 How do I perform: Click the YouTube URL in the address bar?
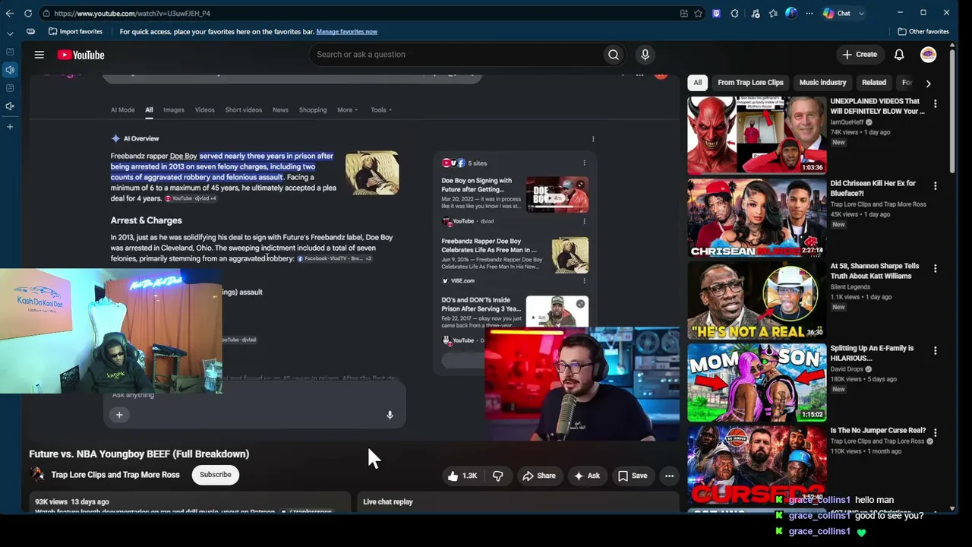(x=132, y=13)
